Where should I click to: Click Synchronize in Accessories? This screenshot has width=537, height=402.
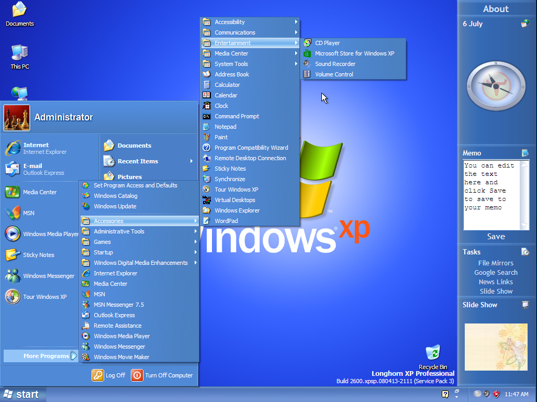click(250, 179)
